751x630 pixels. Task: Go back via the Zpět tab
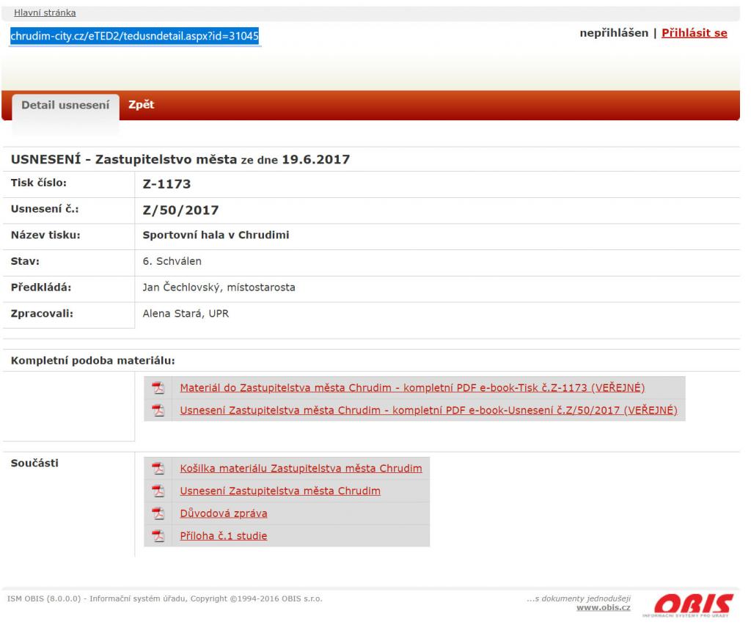click(x=141, y=105)
